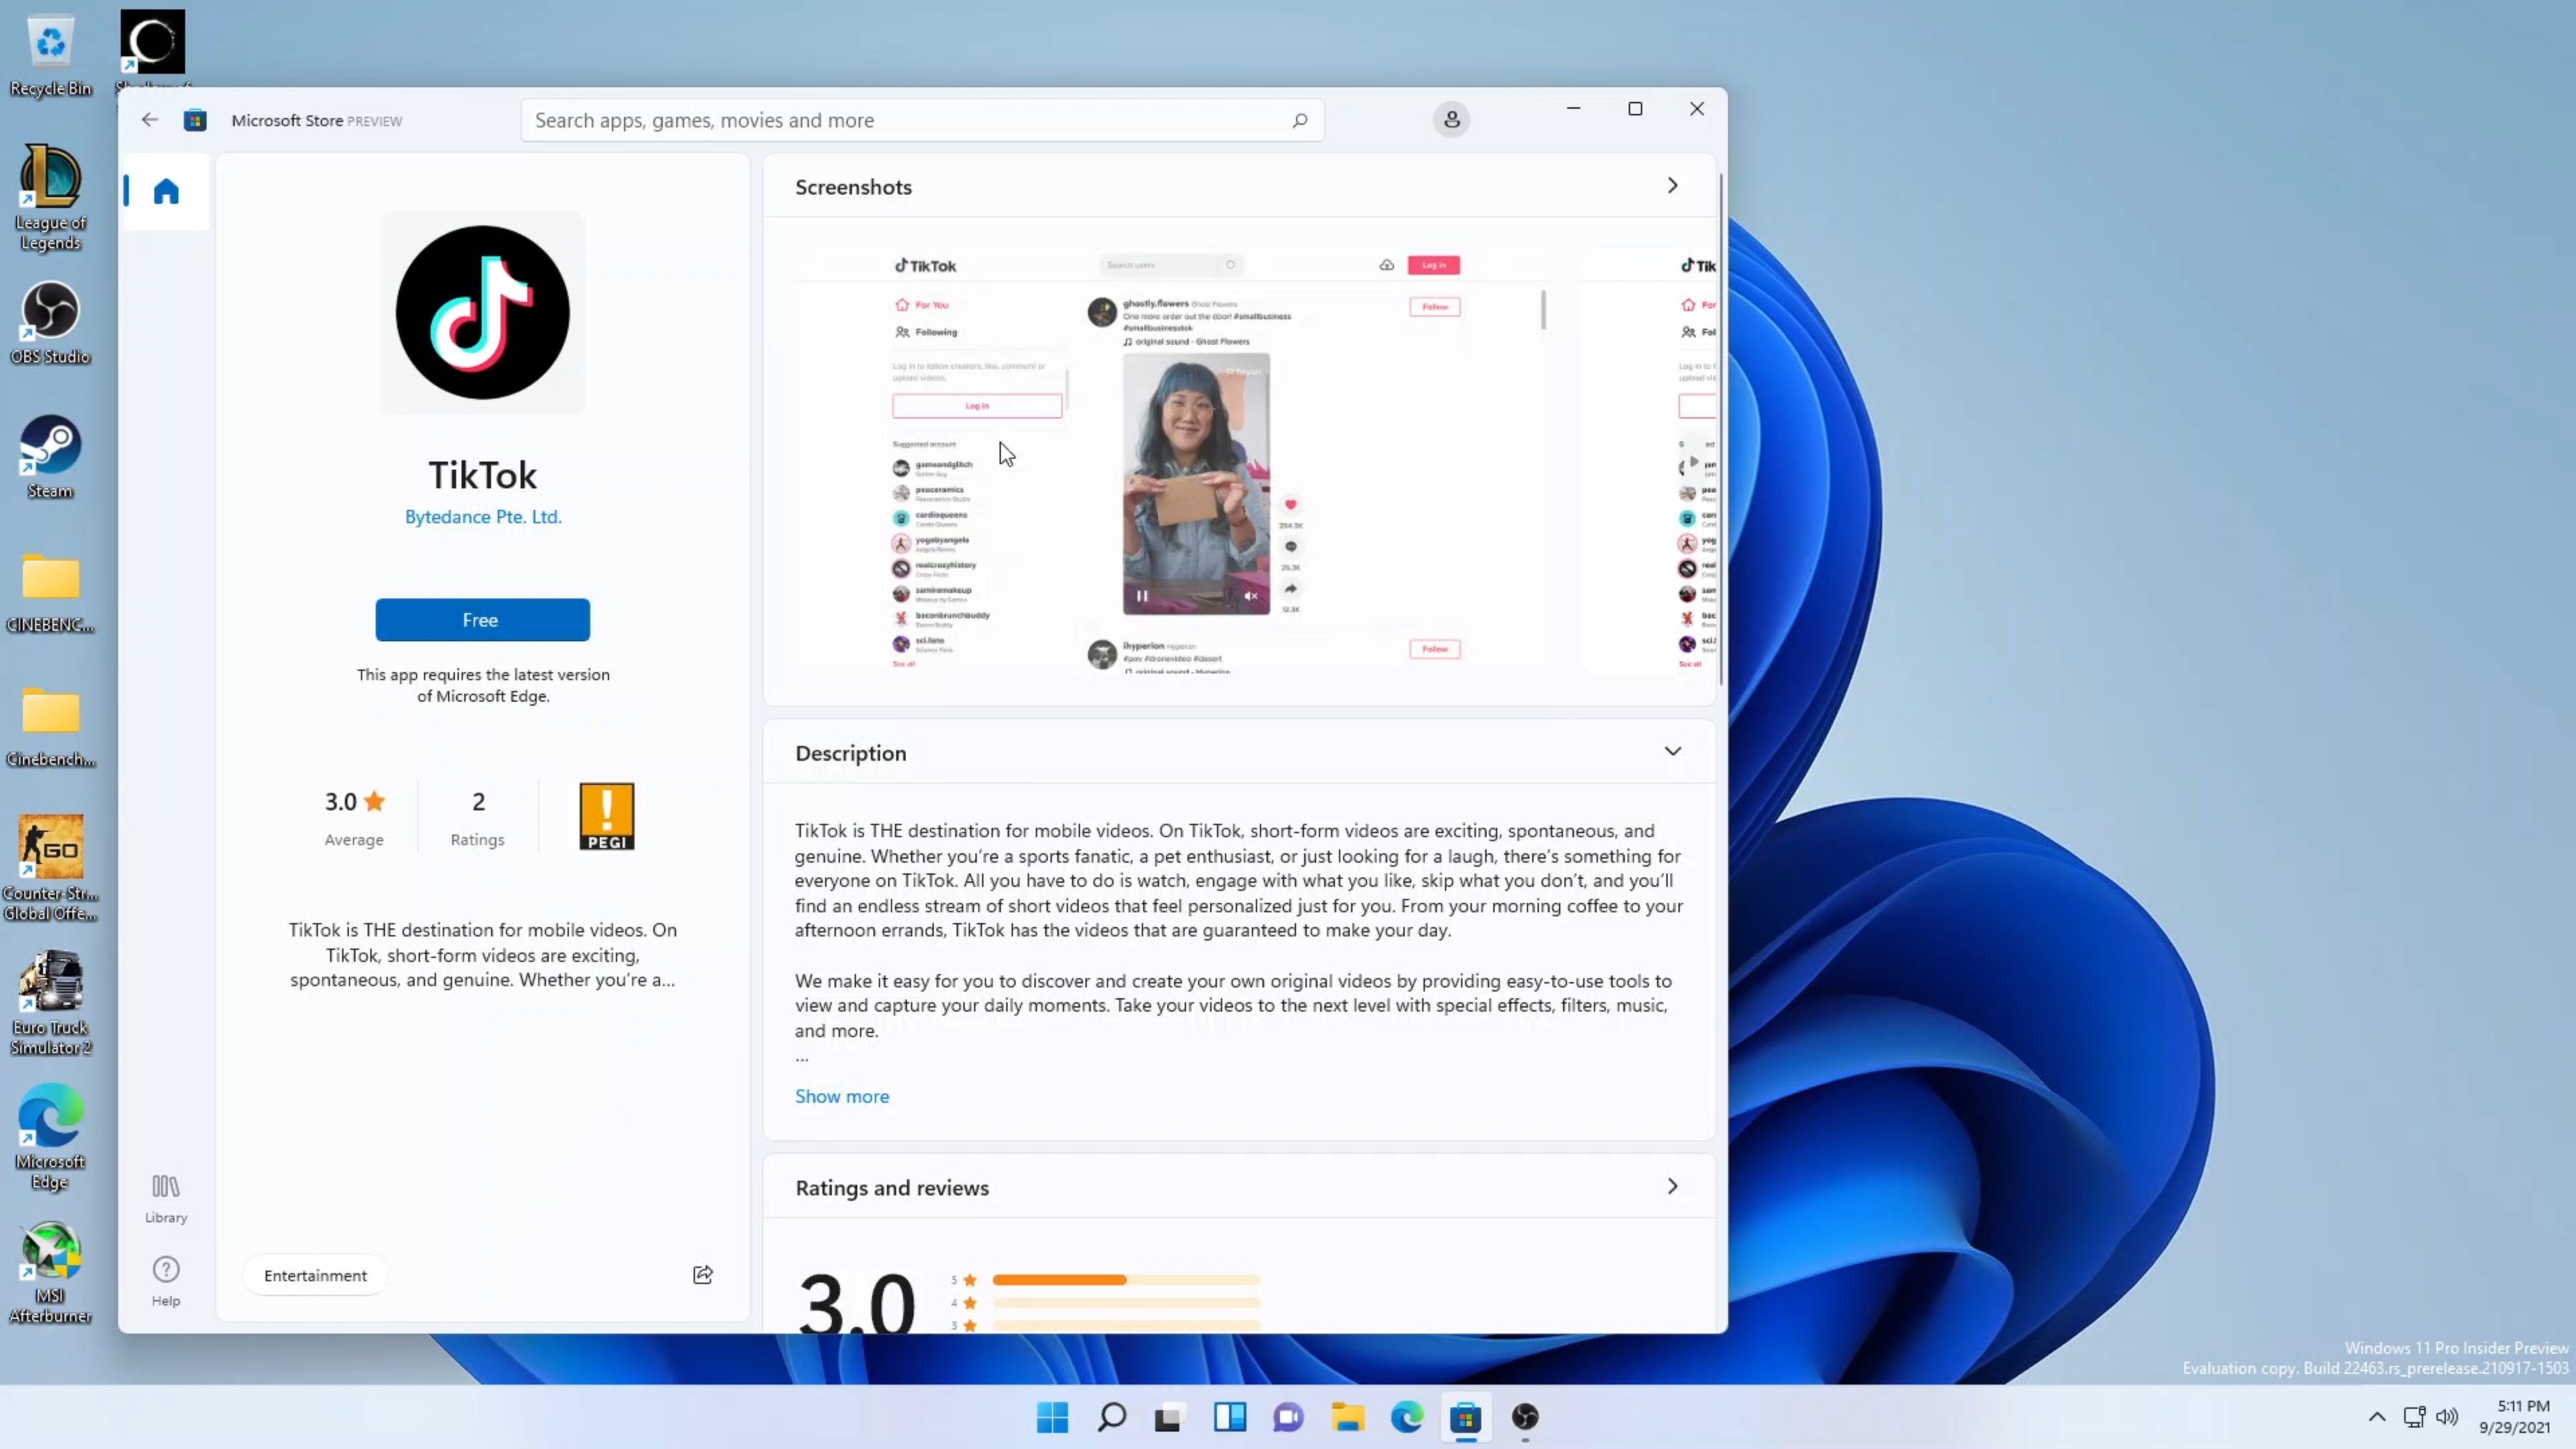Screen dimensions: 2576x1449
Task: Open Teams Chat from taskbar
Action: pos(1288,1417)
